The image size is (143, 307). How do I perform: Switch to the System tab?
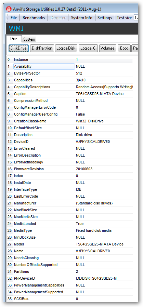[x=29, y=39]
